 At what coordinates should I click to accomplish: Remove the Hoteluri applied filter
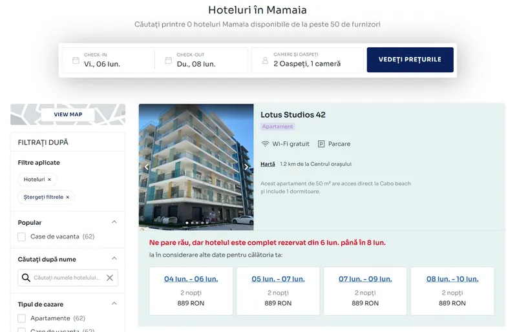[49, 179]
